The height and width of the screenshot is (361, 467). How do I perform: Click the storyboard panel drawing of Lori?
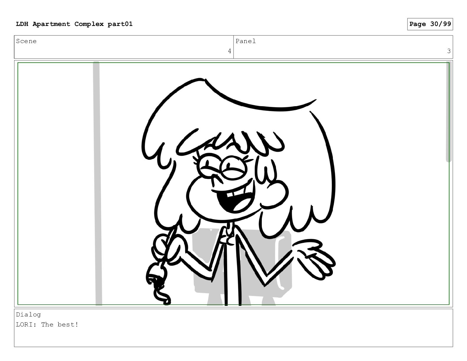point(233,184)
